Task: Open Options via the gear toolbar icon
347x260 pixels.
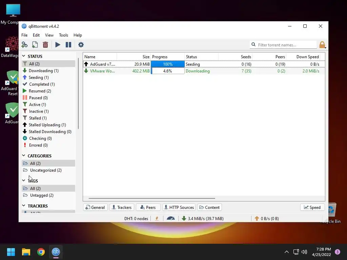Action: 81,45
